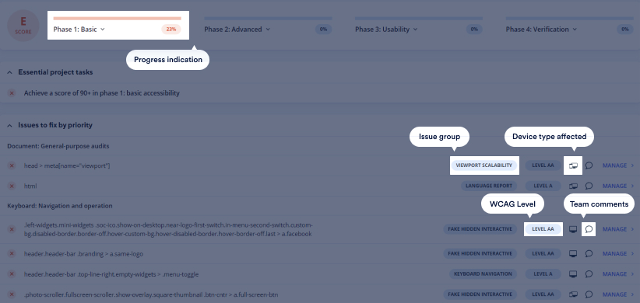The image size is (640, 303).
Task: Click the 23% progress badge for Phase 1
Action: 171,30
